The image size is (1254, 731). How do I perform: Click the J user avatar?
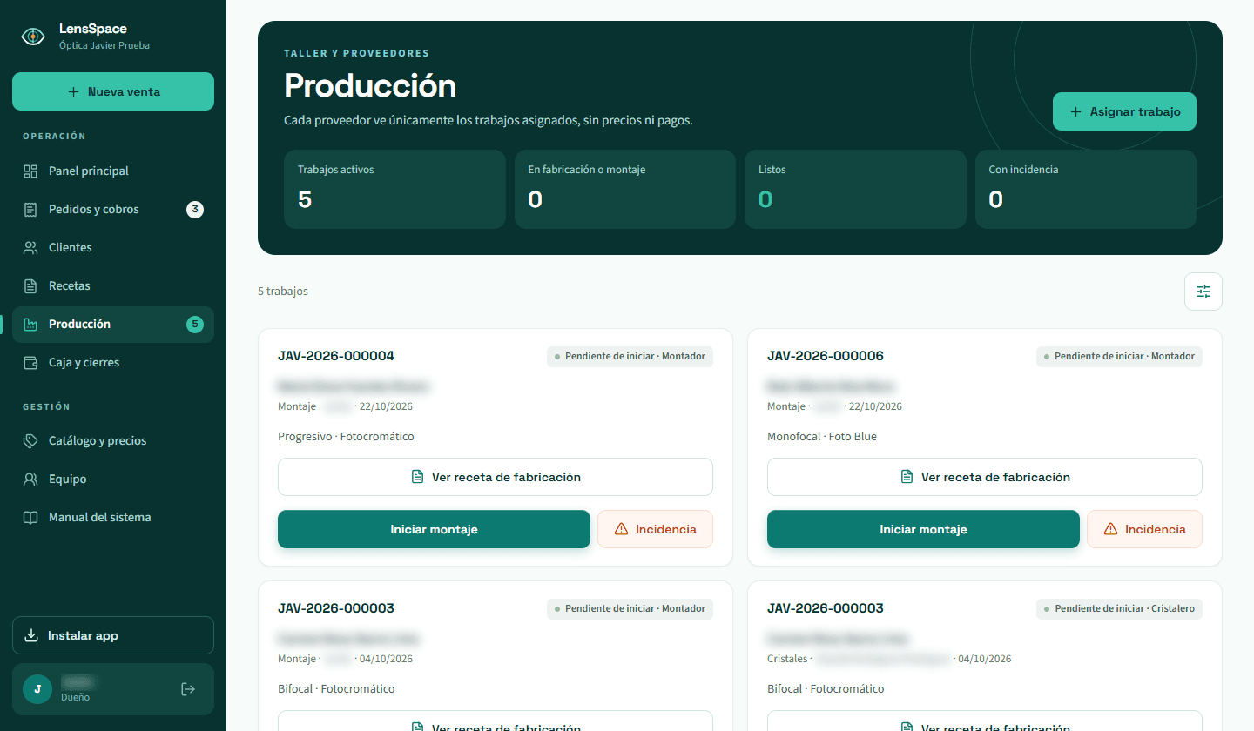[x=37, y=689]
